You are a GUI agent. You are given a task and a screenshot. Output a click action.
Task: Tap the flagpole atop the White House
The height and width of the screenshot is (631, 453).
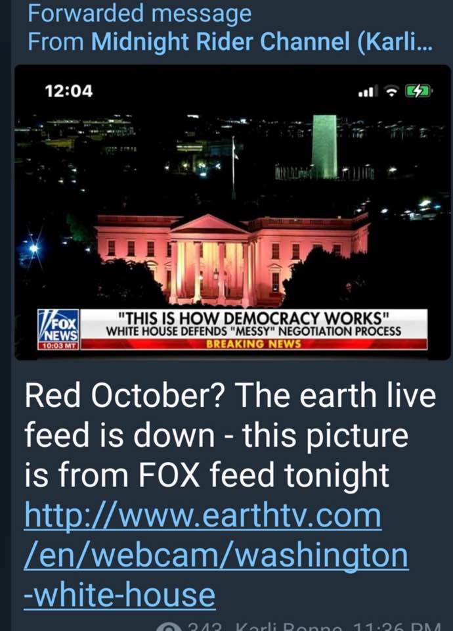click(x=233, y=168)
